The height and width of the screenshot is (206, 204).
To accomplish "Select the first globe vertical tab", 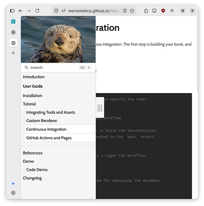I will point(13,32).
